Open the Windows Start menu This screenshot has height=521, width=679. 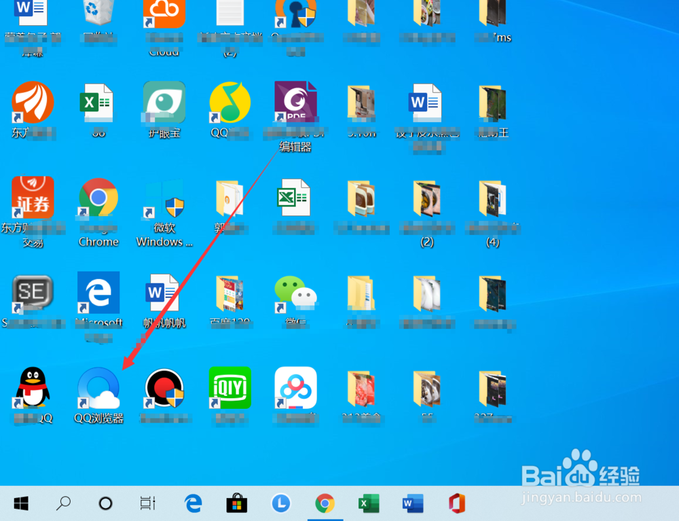pos(21,503)
